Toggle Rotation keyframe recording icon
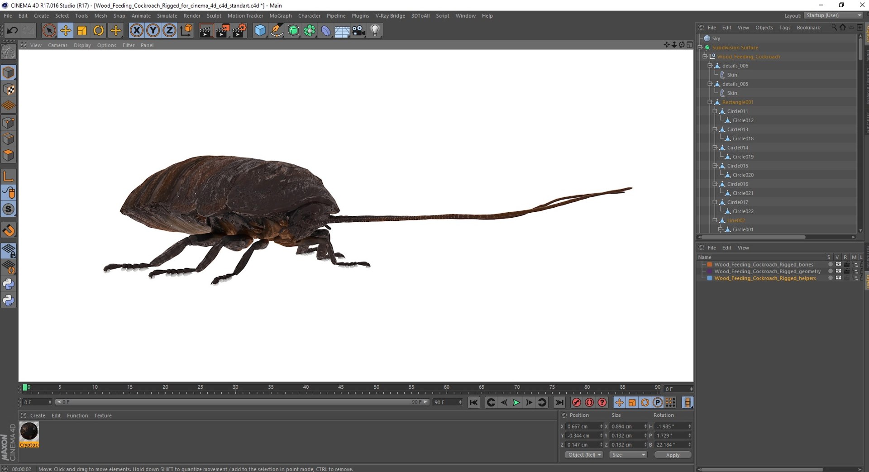Viewport: 869px width, 472px height. tap(645, 402)
